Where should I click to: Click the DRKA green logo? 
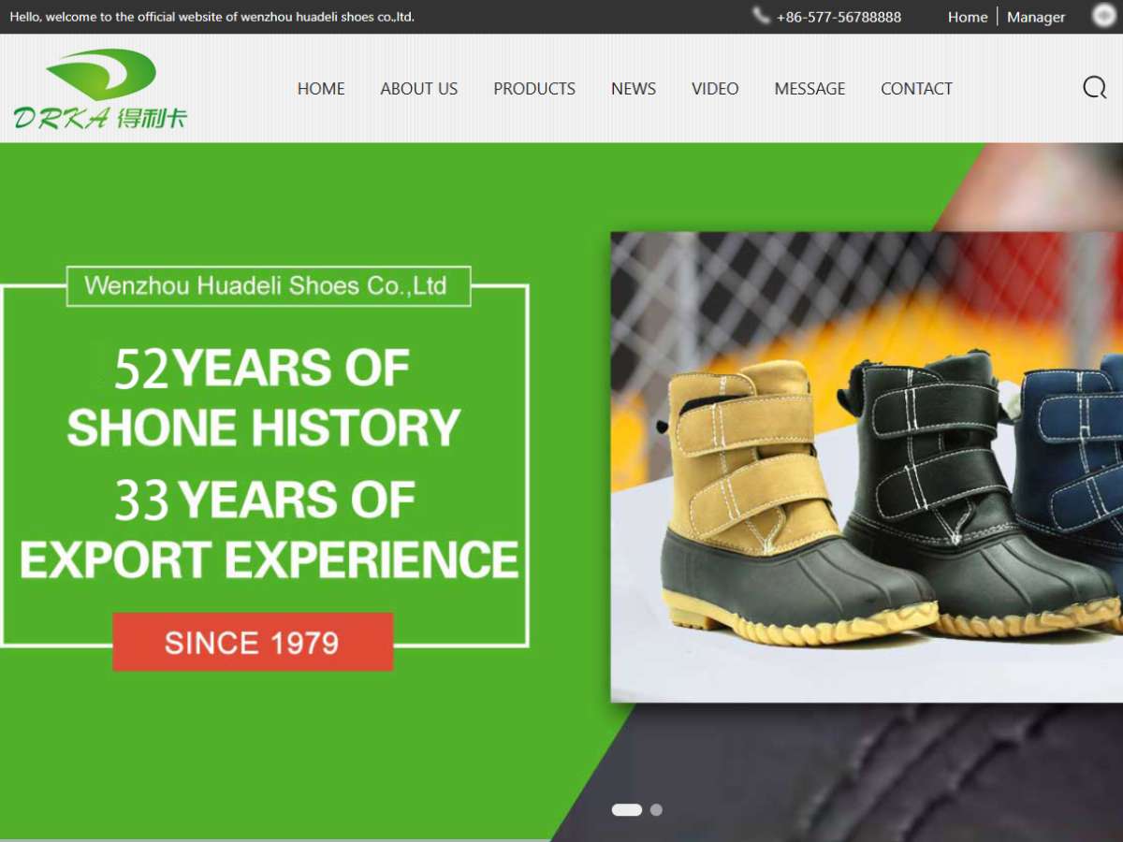[100, 89]
